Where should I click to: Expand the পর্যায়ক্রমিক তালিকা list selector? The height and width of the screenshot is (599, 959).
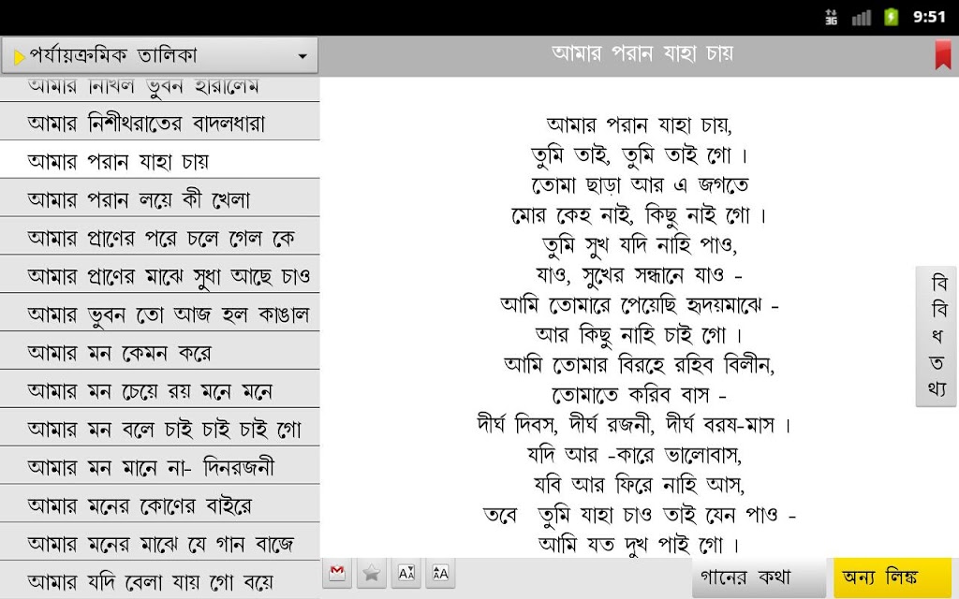159,55
